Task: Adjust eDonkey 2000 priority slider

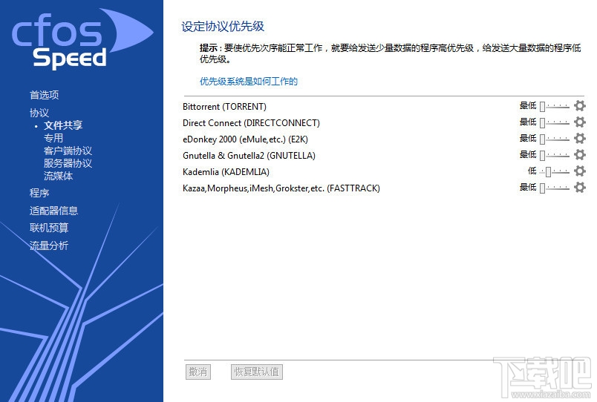Action: [x=555, y=139]
